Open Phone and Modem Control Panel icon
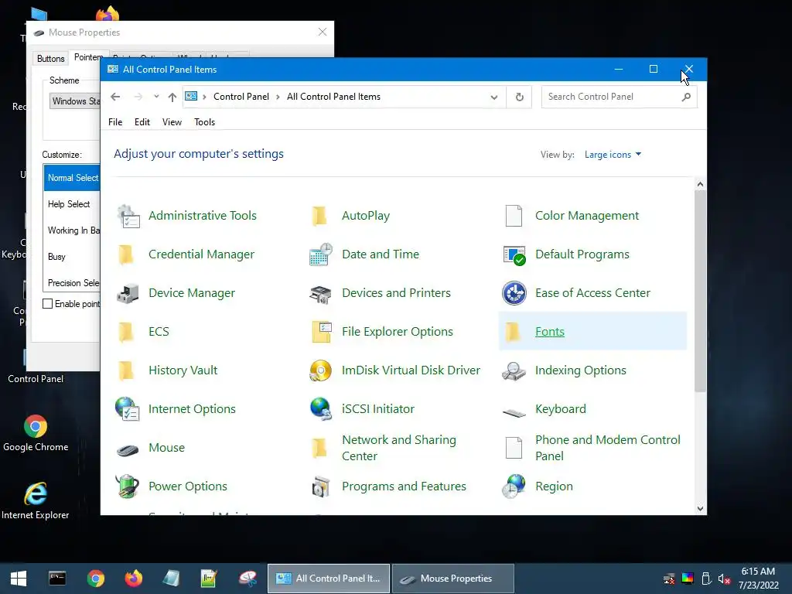 (x=514, y=448)
